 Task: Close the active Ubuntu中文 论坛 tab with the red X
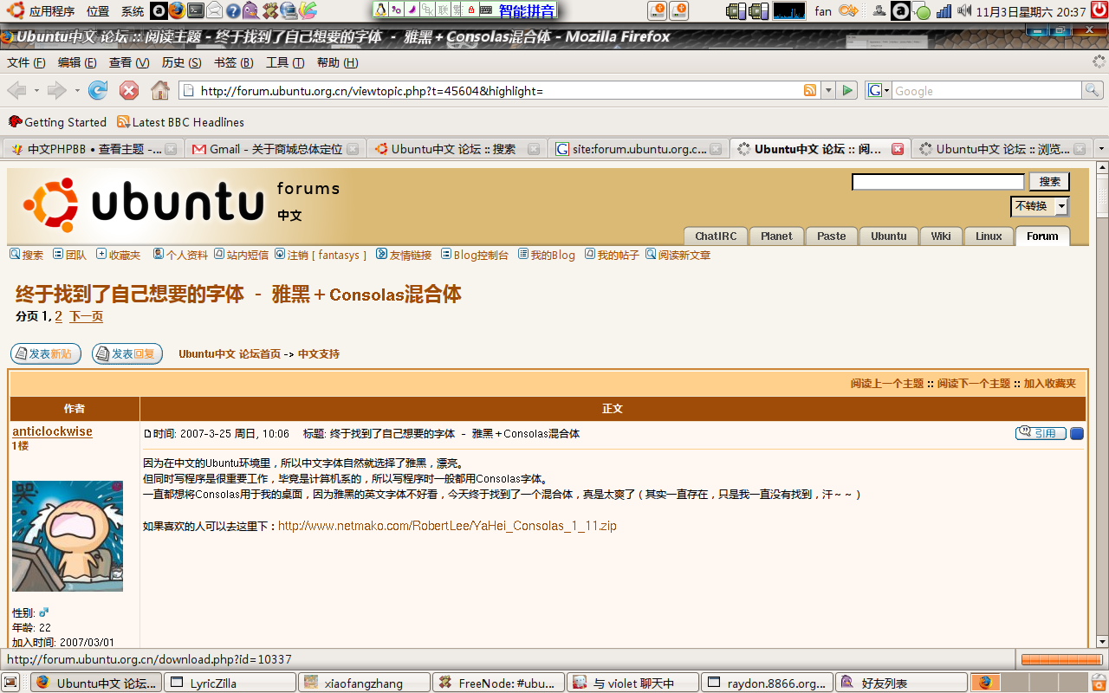(898, 149)
